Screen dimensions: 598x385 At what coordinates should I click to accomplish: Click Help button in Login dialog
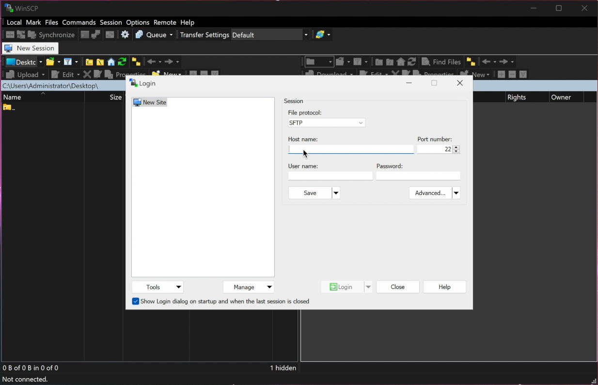pyautogui.click(x=444, y=287)
